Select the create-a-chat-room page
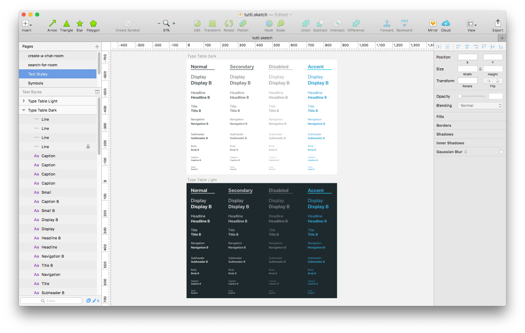 pos(58,56)
